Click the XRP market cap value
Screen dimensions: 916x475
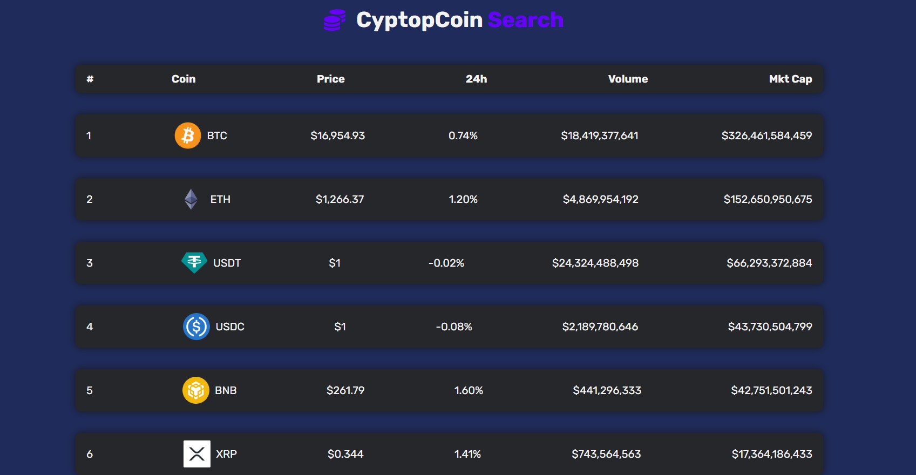point(772,454)
